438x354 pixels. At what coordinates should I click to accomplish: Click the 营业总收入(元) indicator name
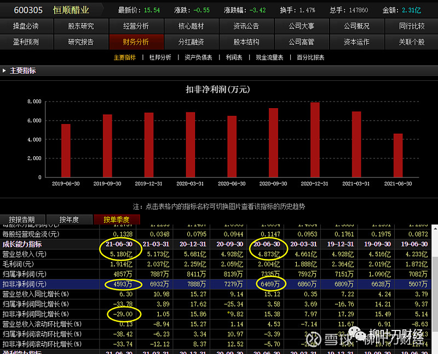coord(25,254)
